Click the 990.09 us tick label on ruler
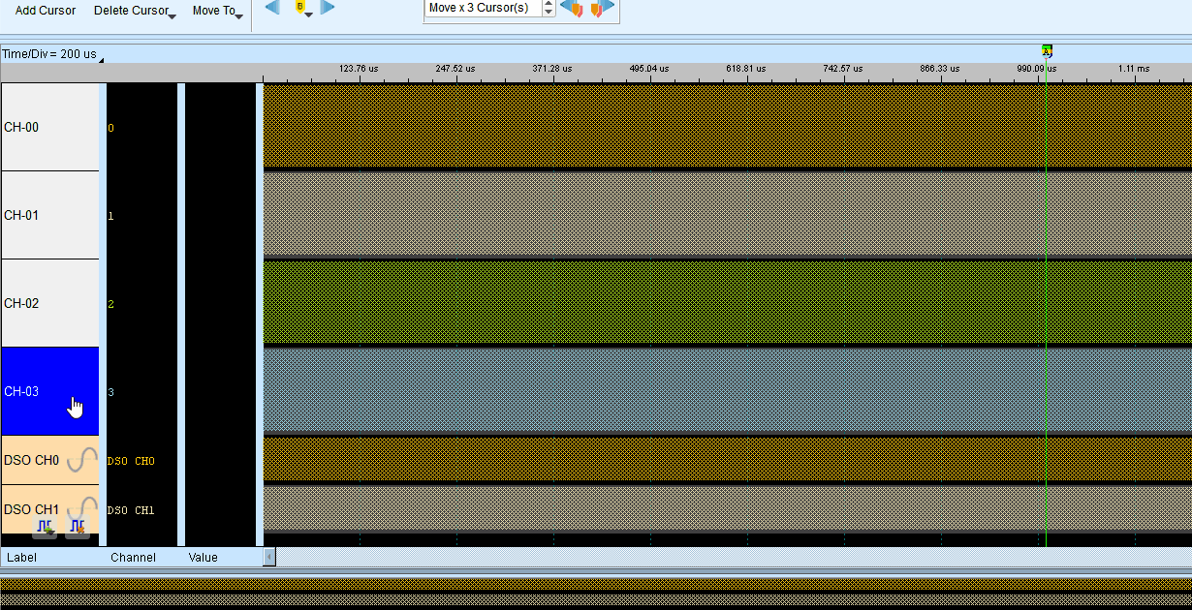The height and width of the screenshot is (610, 1192). (1036, 69)
